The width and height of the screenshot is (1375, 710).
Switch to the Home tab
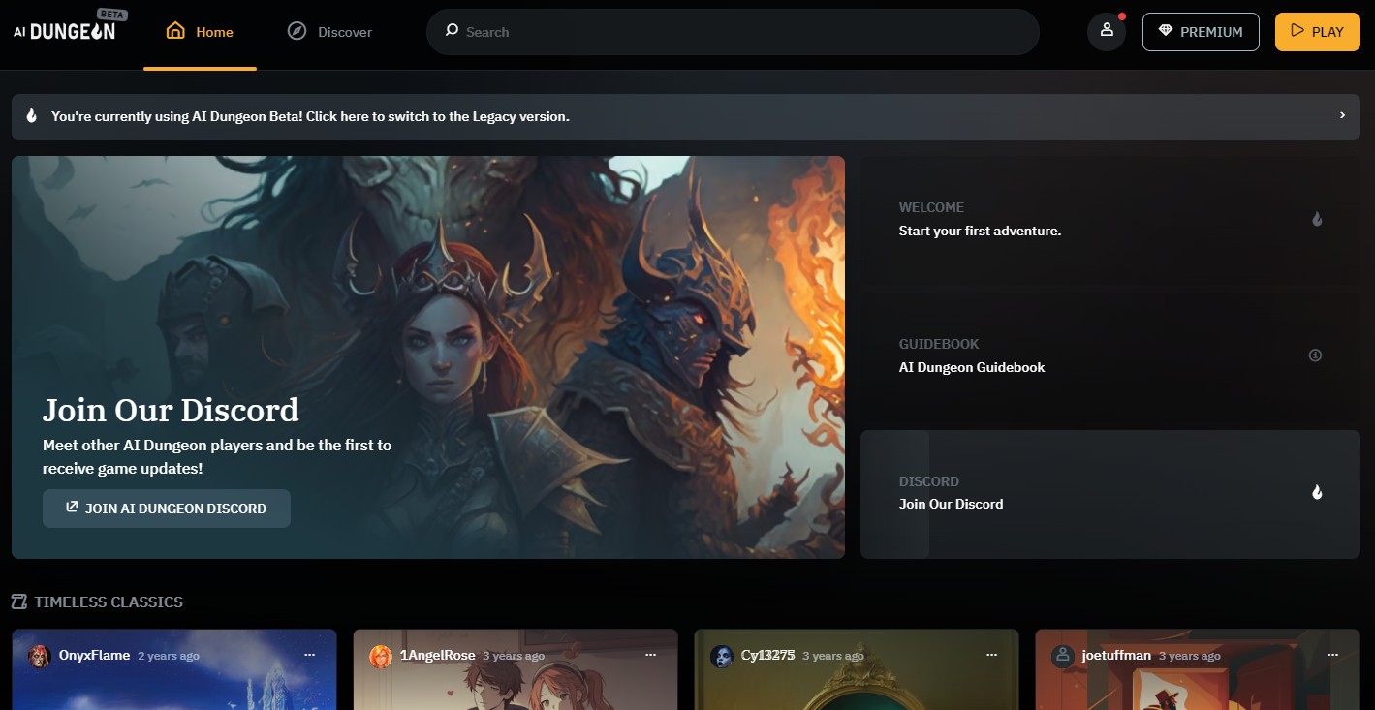pyautogui.click(x=201, y=32)
